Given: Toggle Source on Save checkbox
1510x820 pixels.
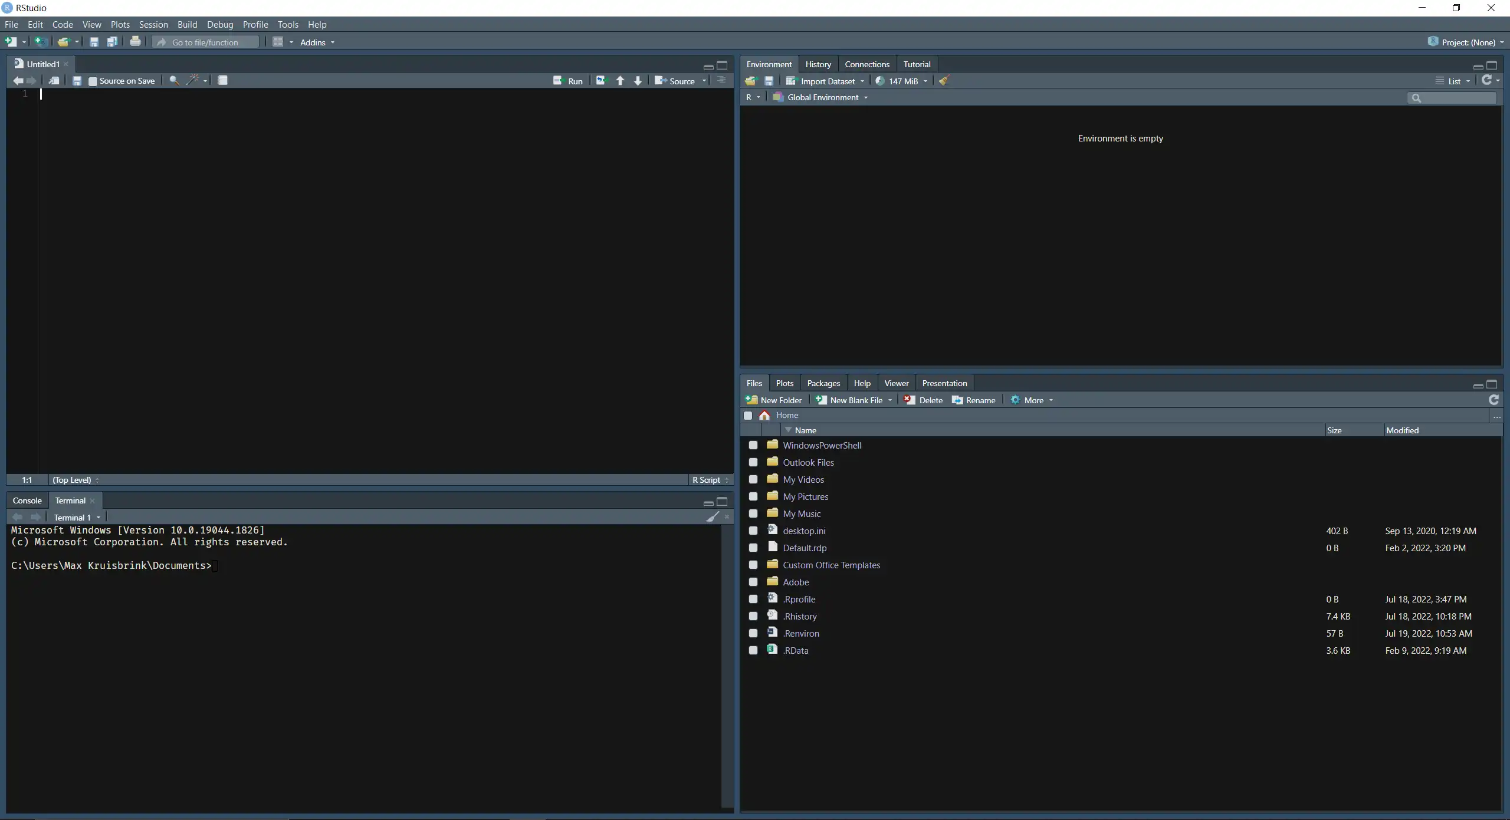Looking at the screenshot, I should pos(93,81).
